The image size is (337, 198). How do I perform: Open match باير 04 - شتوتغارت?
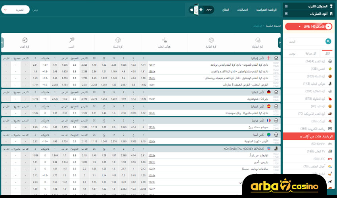coord(257,99)
